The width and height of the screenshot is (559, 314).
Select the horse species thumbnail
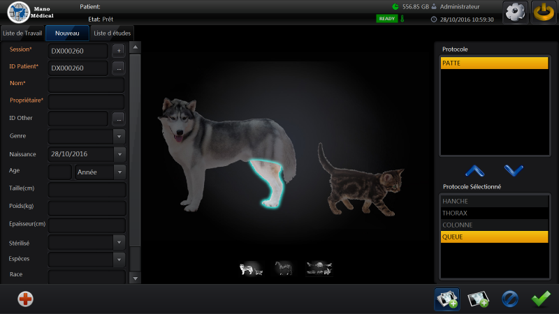(x=284, y=269)
